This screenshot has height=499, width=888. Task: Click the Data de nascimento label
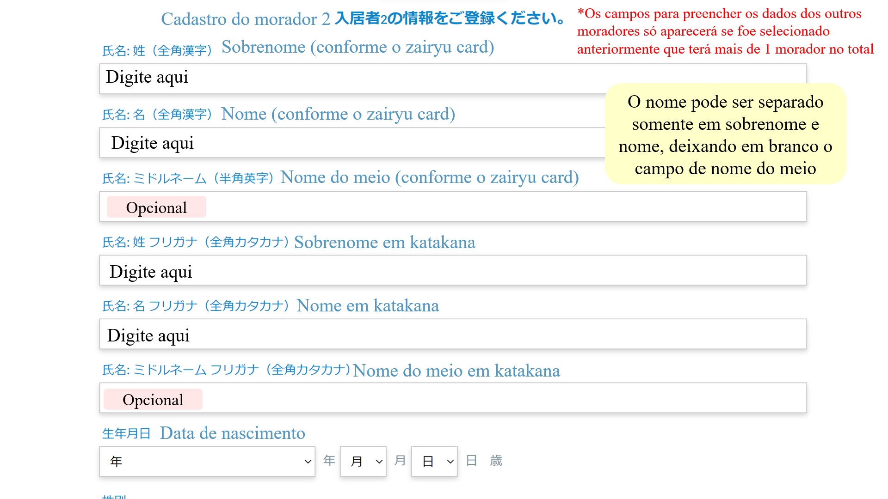pos(232,433)
